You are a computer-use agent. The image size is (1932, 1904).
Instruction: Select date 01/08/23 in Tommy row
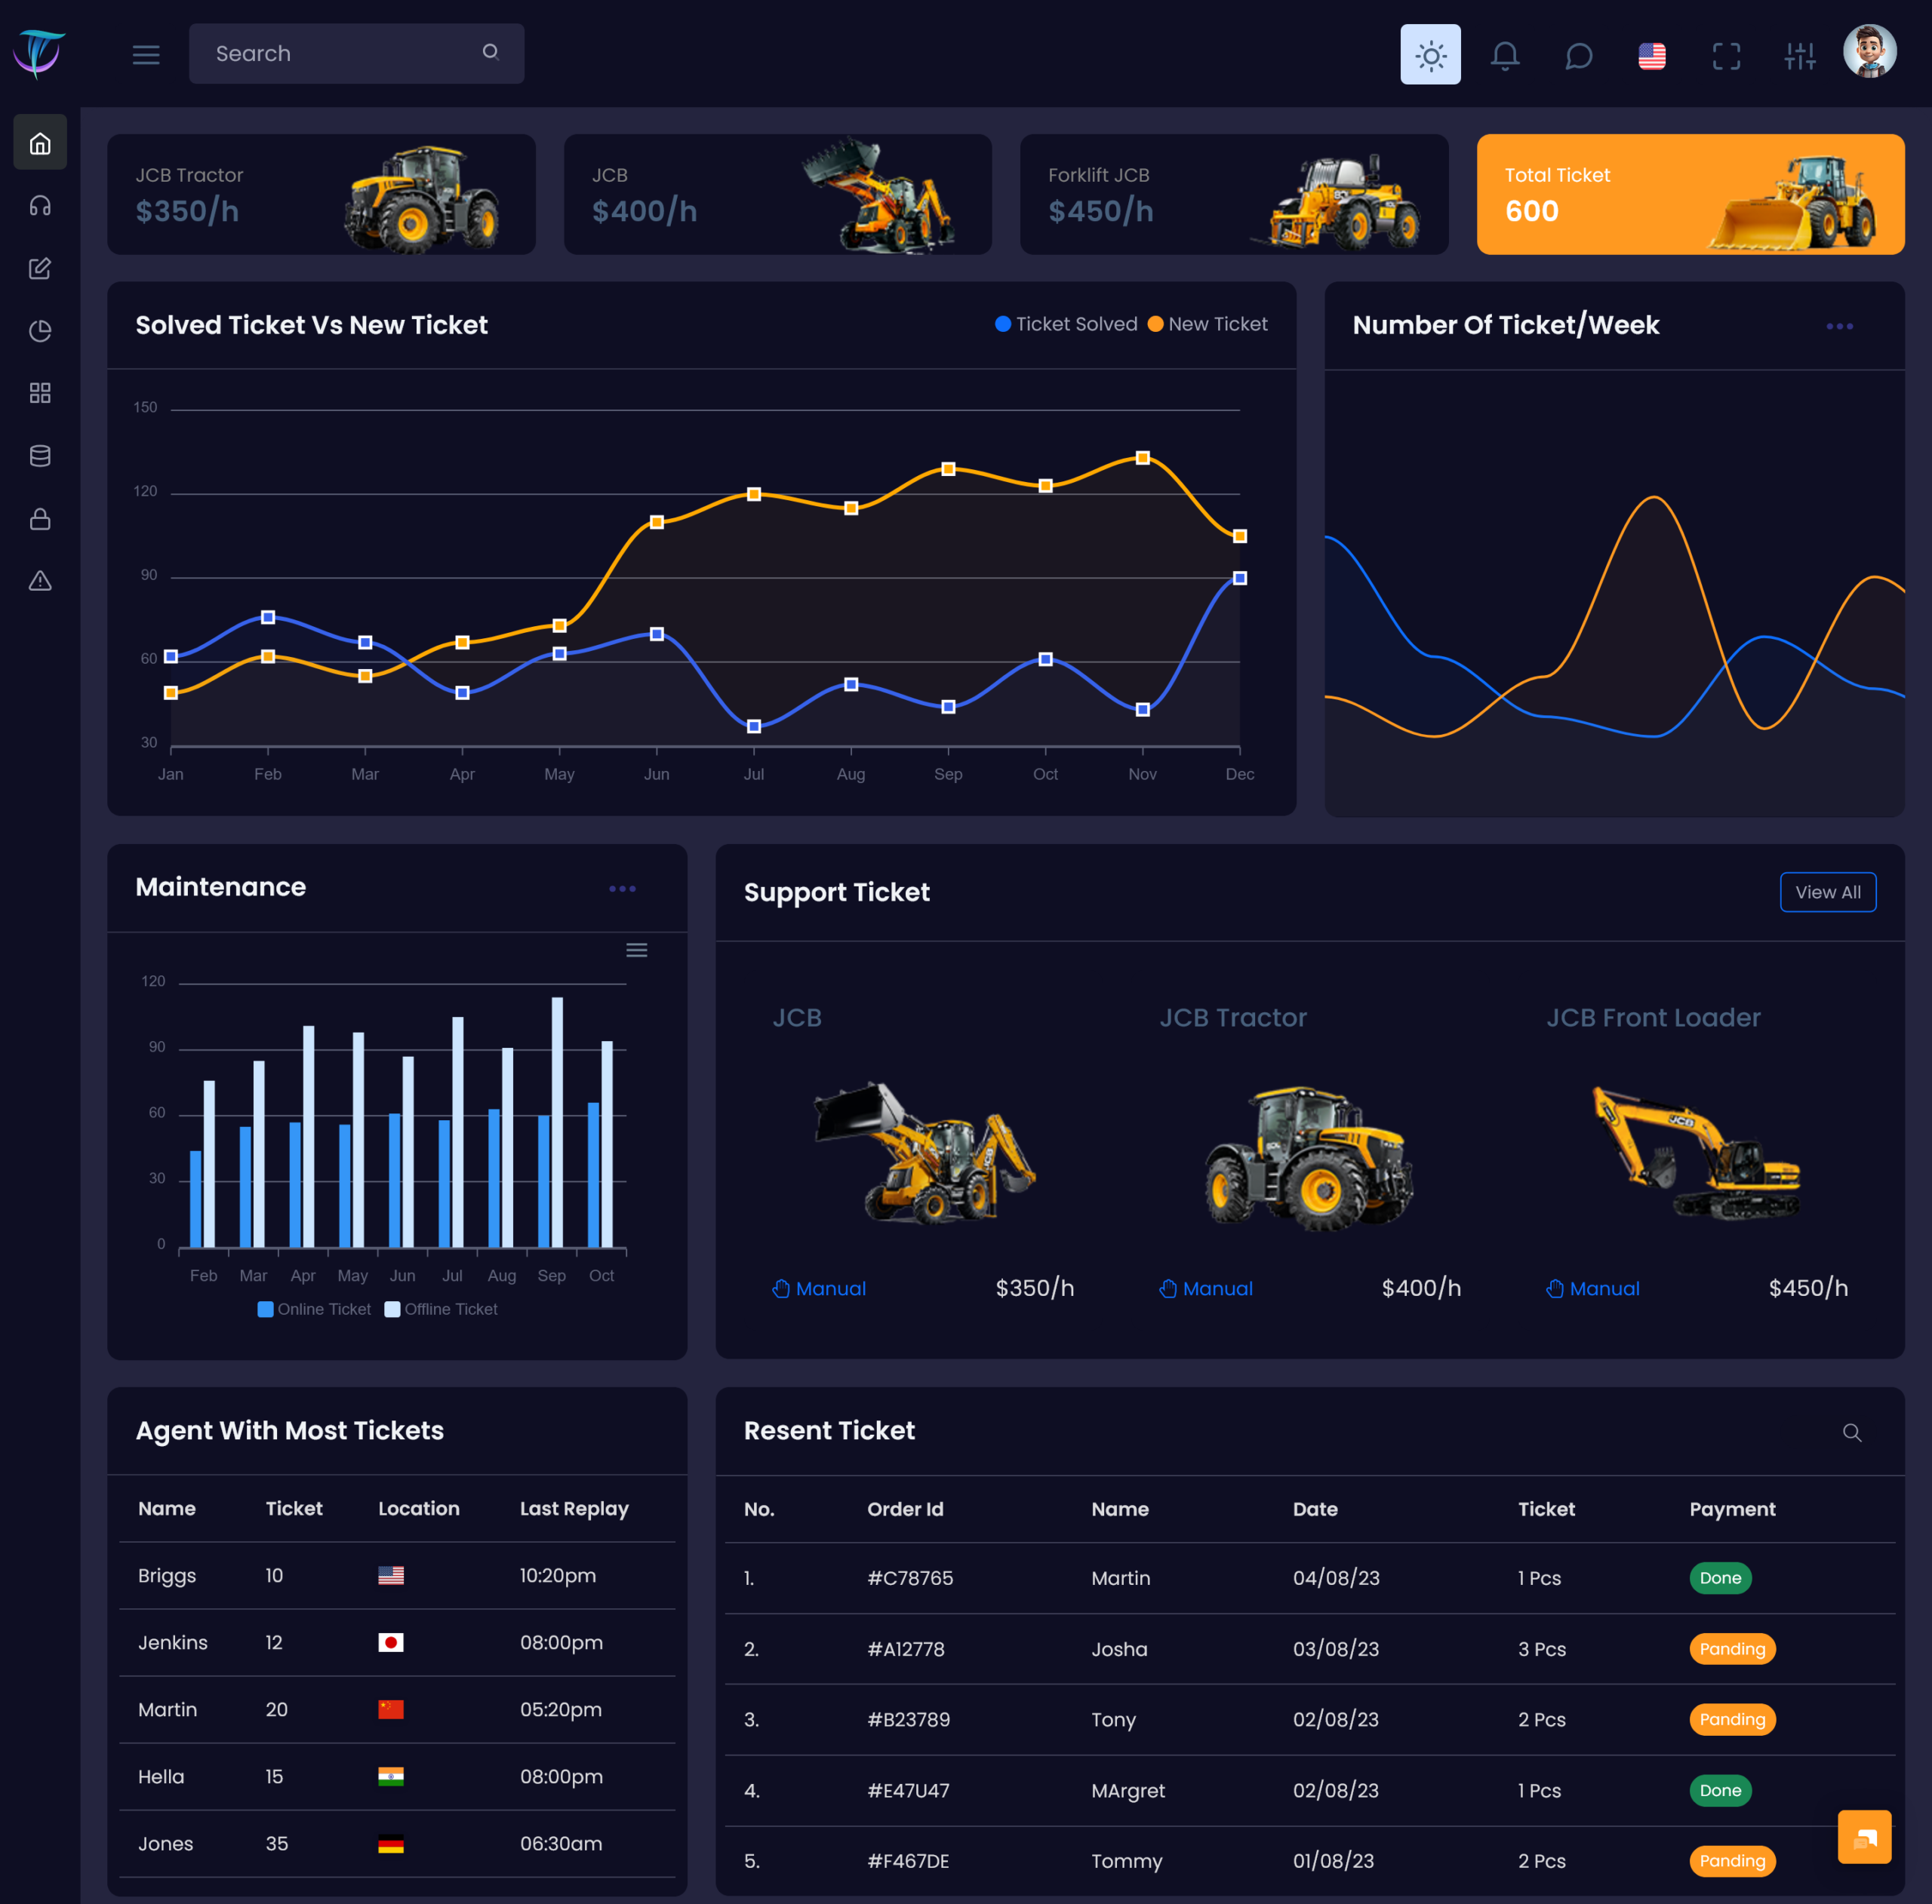tap(1333, 1861)
